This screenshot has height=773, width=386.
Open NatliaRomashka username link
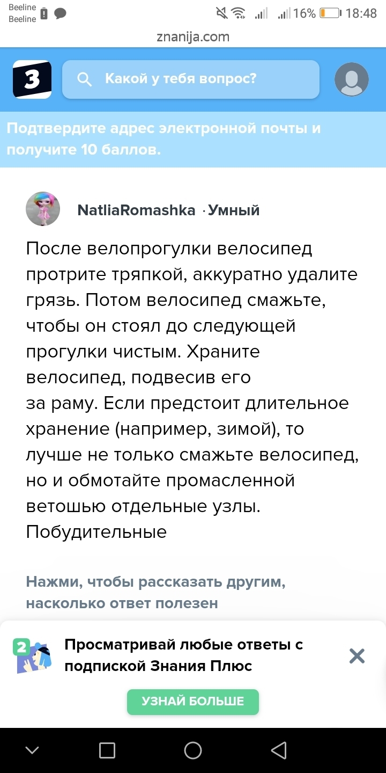(x=136, y=210)
